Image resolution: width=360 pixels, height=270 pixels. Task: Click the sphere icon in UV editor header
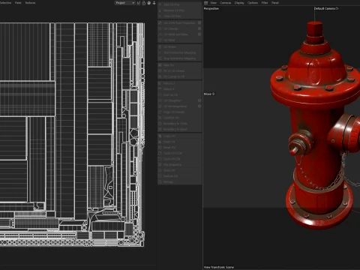coord(149,3)
